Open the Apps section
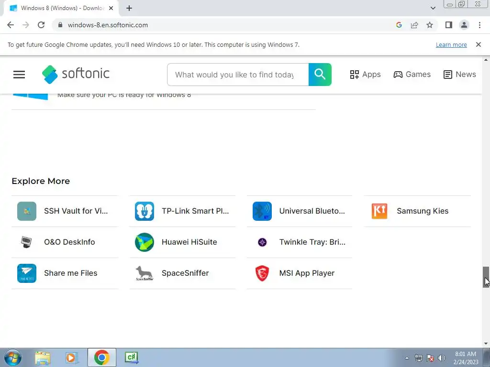The image size is (490, 367). [x=365, y=75]
